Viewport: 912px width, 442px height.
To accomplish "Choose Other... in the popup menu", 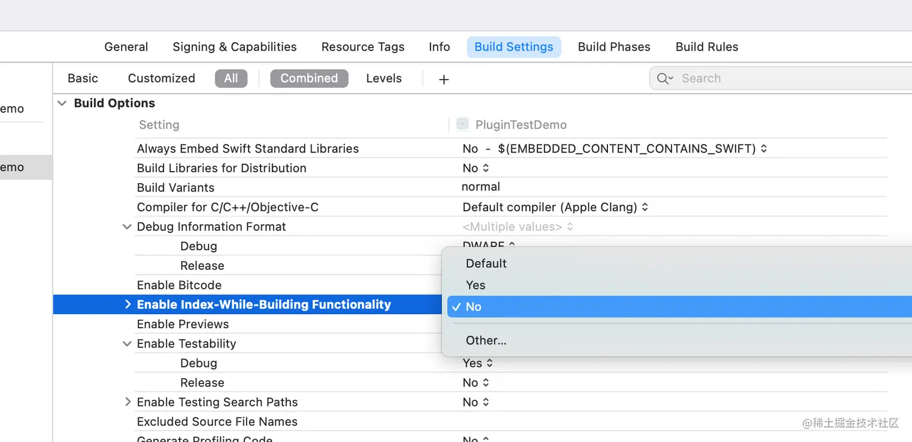I will click(x=486, y=341).
